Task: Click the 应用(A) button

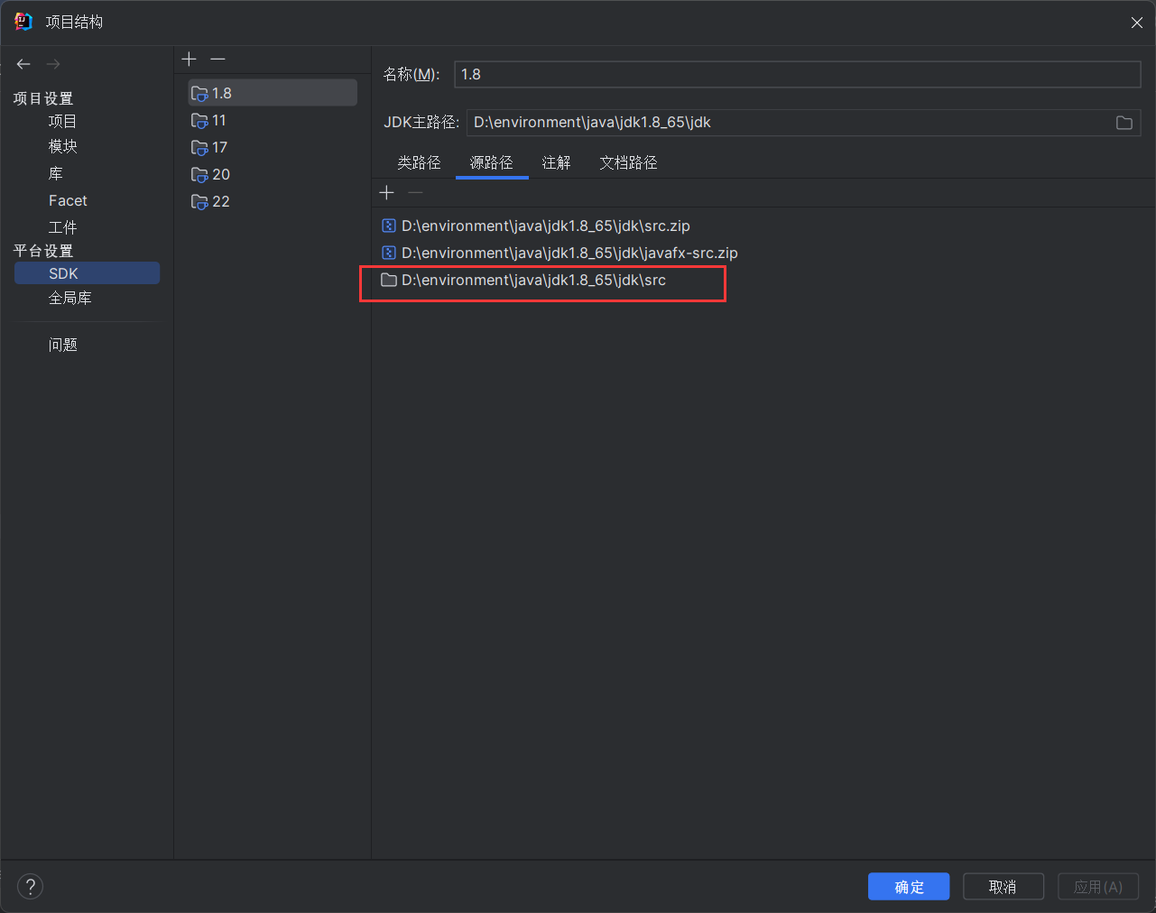Action: point(1098,887)
